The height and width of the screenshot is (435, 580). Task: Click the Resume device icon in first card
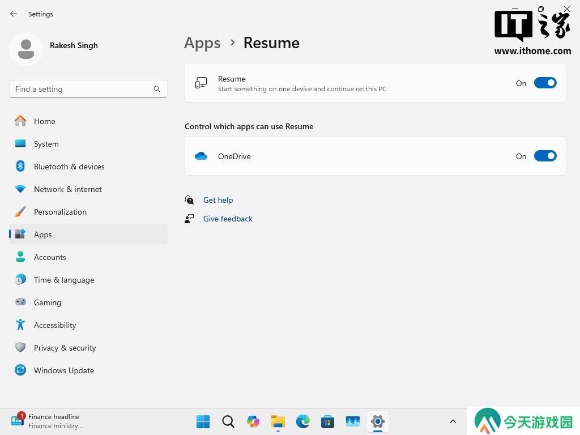[201, 83]
